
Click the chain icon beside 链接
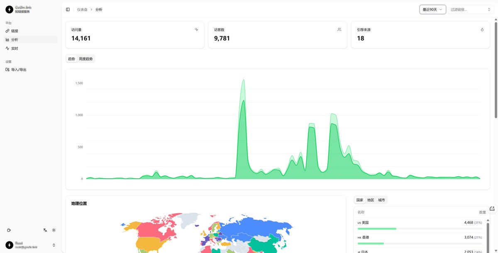click(x=7, y=31)
